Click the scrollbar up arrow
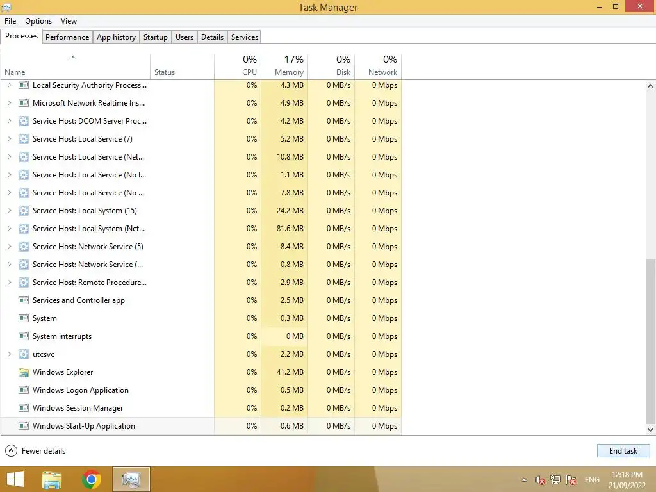656x492 pixels. point(650,86)
